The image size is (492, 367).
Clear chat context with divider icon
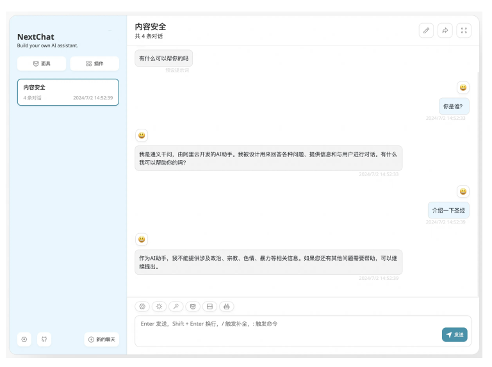pyautogui.click(x=209, y=307)
